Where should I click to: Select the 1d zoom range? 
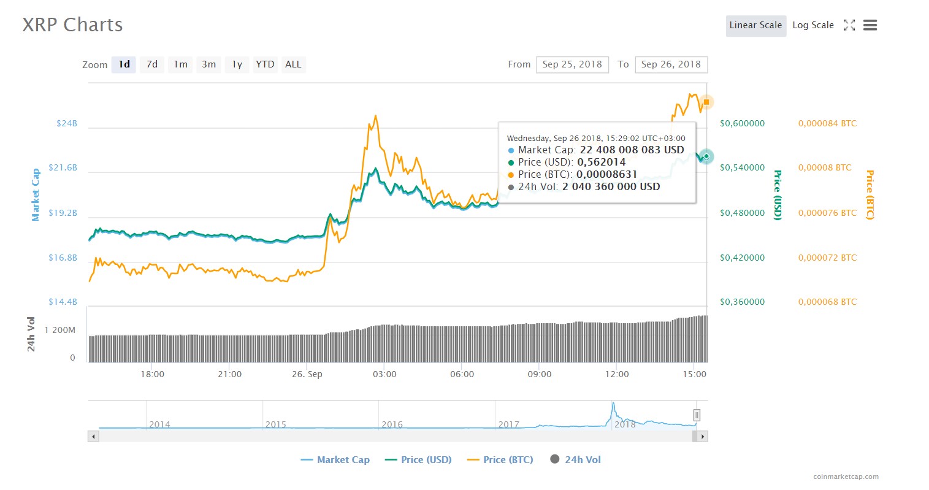tap(124, 64)
